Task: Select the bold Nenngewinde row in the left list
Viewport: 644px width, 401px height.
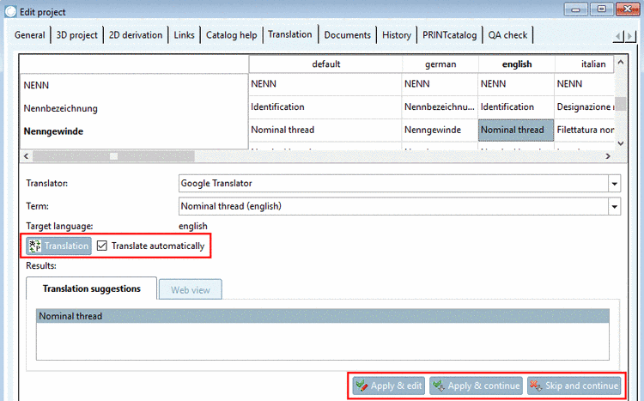Action: pyautogui.click(x=134, y=131)
